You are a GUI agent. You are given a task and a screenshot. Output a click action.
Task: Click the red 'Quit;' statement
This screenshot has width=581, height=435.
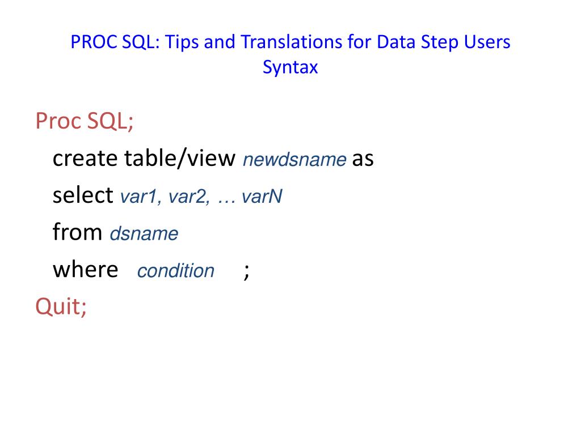61,306
